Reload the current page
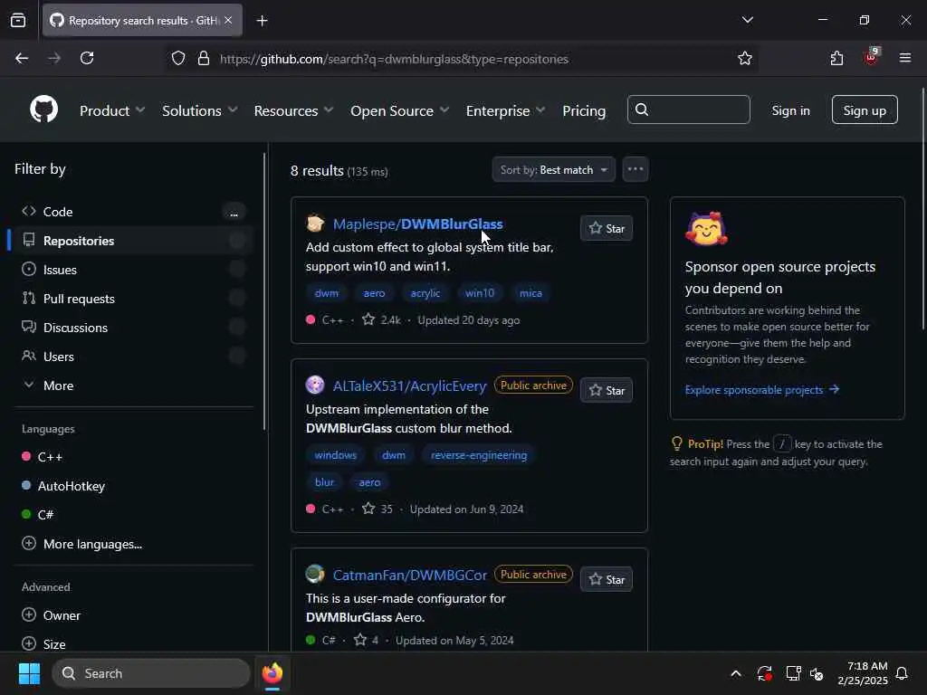927x695 pixels. point(87,58)
